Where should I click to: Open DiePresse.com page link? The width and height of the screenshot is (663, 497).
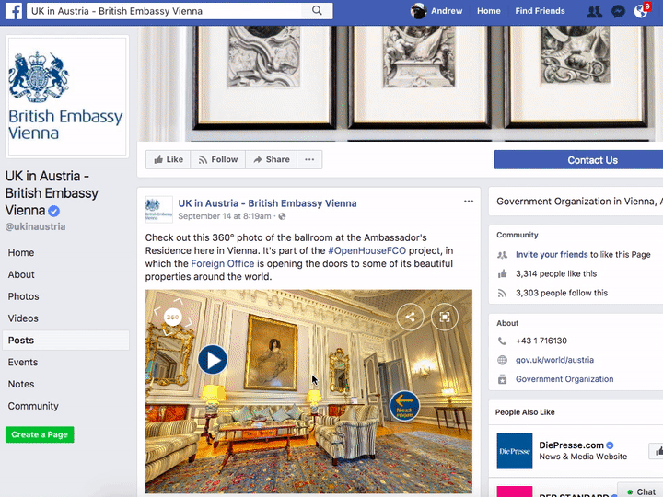tap(571, 445)
